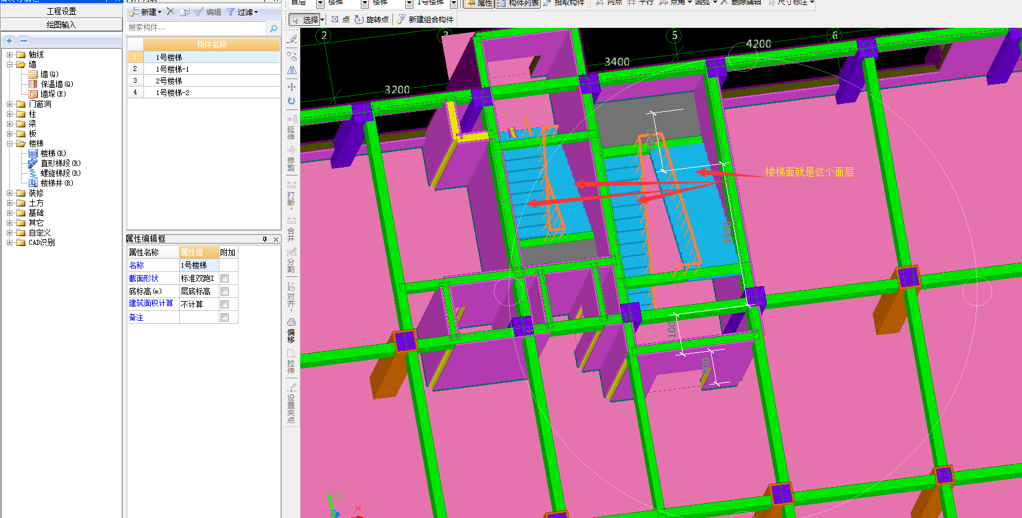Click the 截面形状 property link
This screenshot has width=1022, height=518.
(143, 279)
